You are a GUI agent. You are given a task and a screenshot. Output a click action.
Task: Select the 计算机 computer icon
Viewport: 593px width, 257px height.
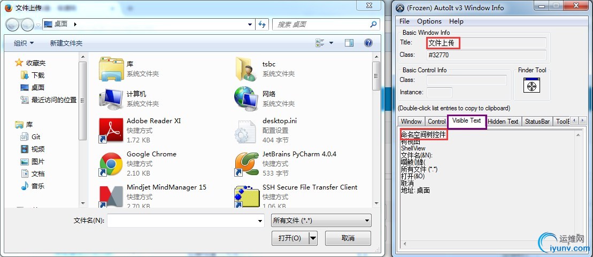111,99
